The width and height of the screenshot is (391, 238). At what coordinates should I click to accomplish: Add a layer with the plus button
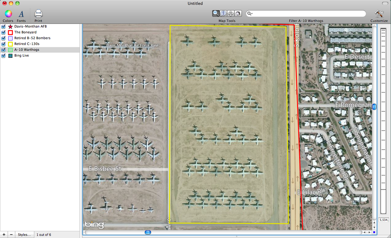click(4, 234)
